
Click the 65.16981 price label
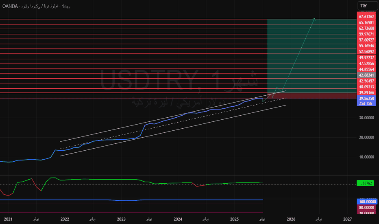tap(366, 22)
